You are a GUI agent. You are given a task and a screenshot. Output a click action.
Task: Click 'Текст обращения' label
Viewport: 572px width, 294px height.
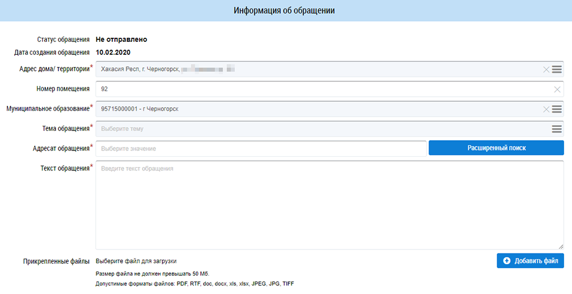tap(65, 168)
